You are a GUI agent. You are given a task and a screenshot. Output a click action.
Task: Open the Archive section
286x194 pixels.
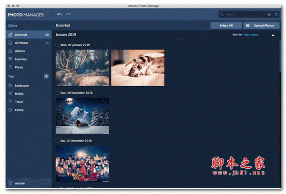pyautogui.click(x=29, y=183)
